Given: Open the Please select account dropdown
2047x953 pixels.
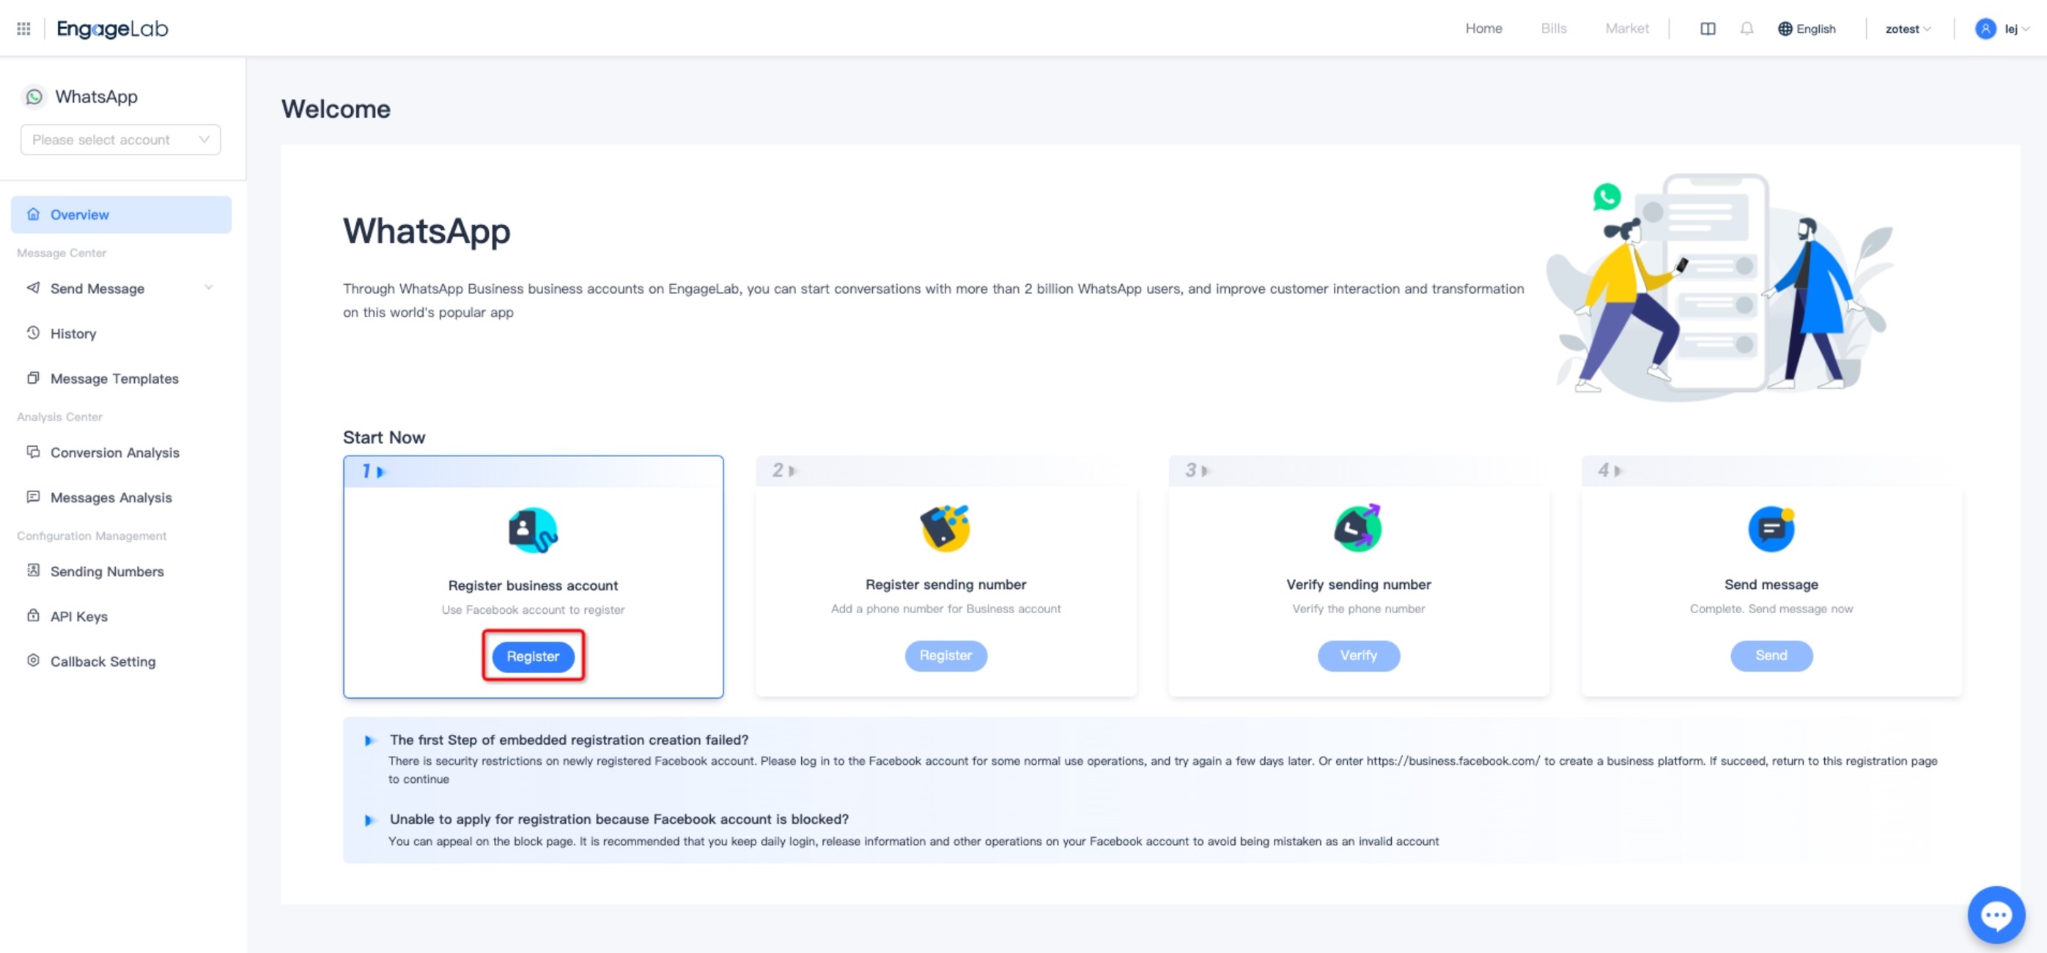Looking at the screenshot, I should pos(121,140).
